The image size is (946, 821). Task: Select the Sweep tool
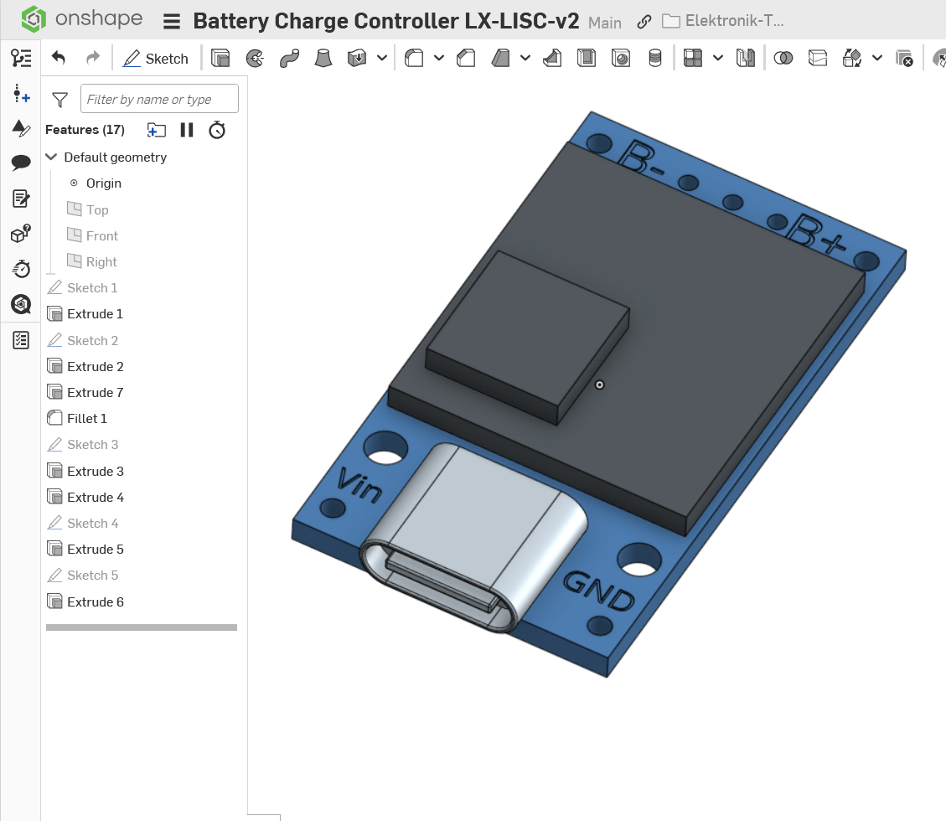point(289,59)
